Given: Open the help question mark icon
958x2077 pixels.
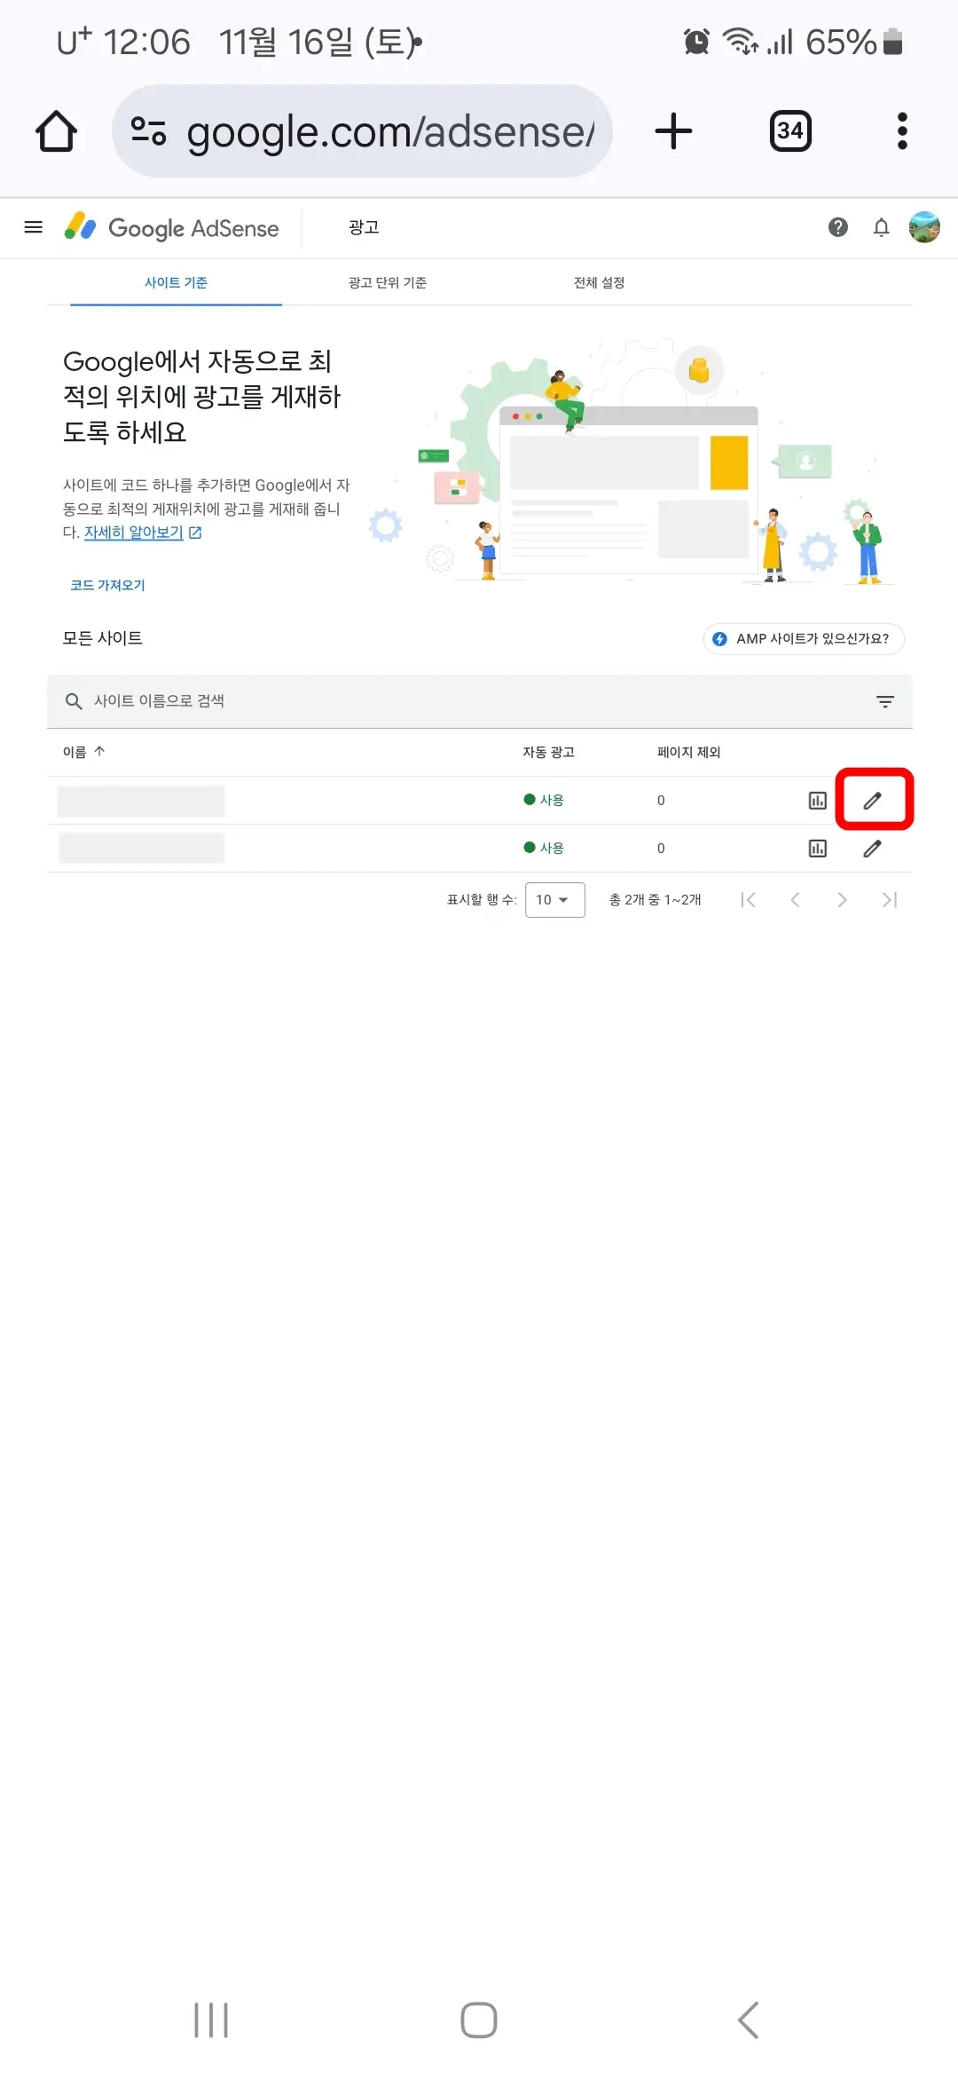Looking at the screenshot, I should click(838, 228).
